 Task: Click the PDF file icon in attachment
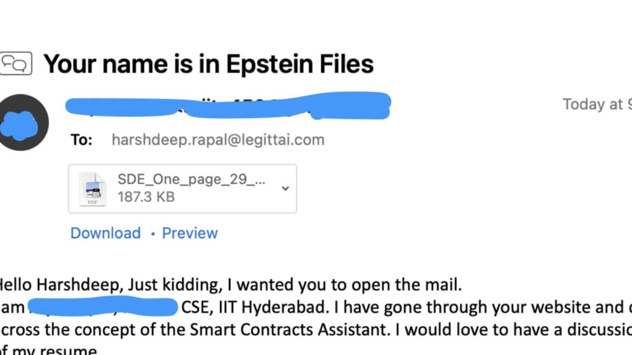click(x=92, y=188)
